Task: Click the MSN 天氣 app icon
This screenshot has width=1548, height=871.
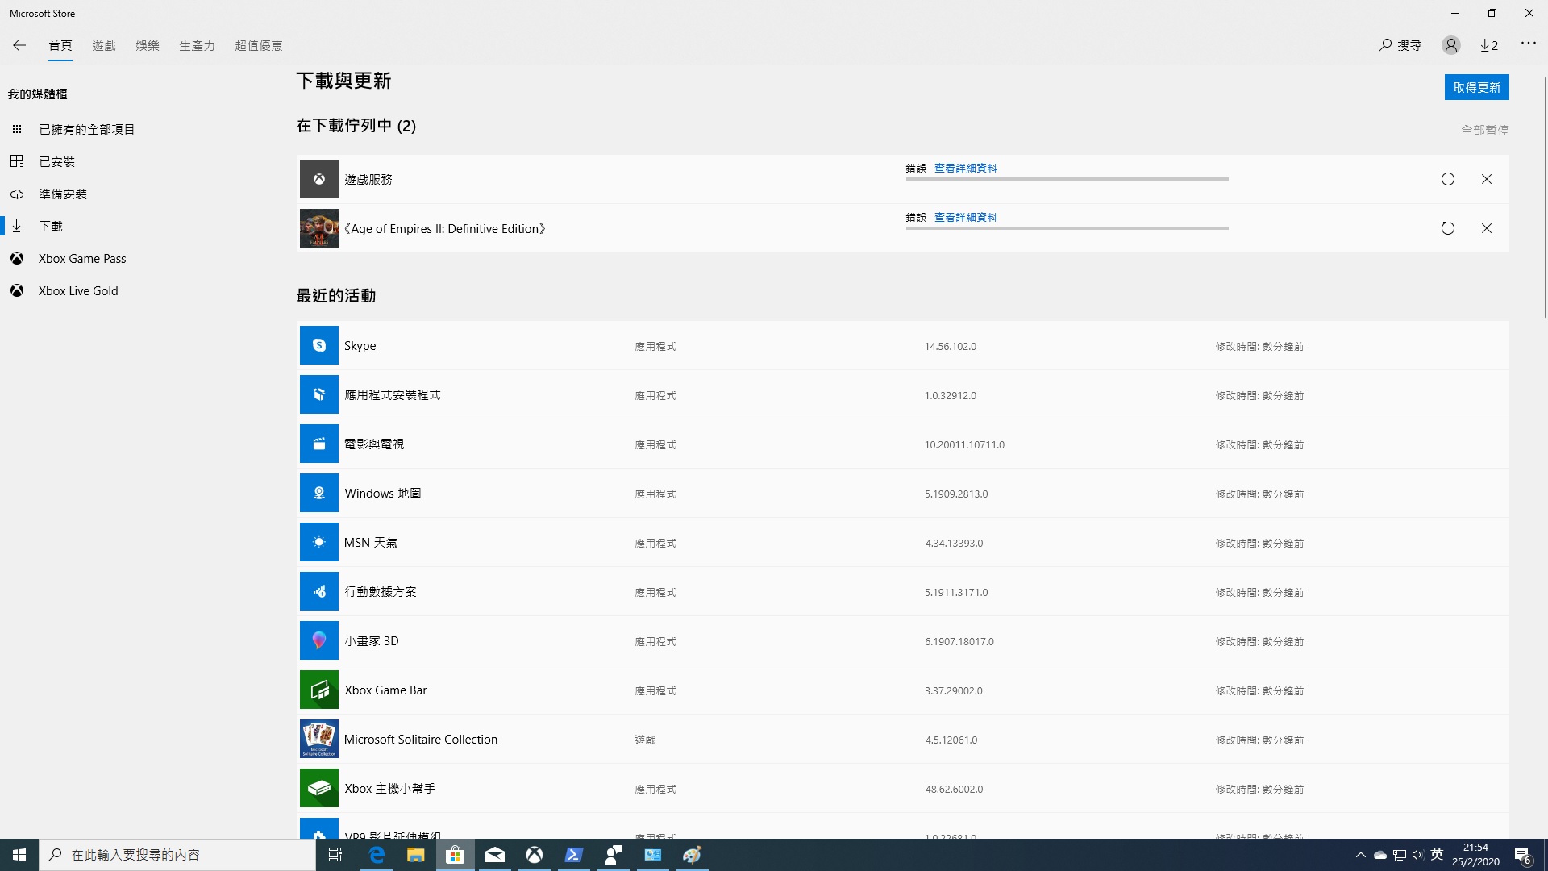Action: [x=319, y=542]
